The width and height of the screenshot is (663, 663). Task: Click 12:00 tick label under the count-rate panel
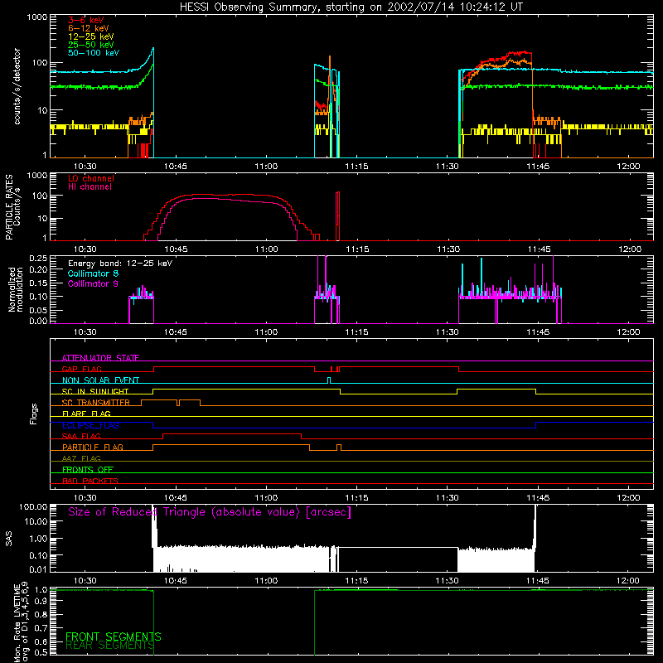[x=628, y=167]
